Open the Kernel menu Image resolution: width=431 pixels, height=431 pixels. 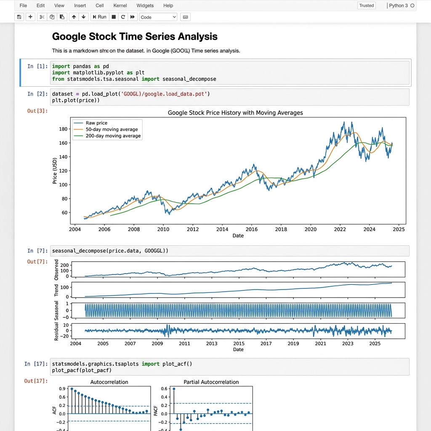coord(120,5)
